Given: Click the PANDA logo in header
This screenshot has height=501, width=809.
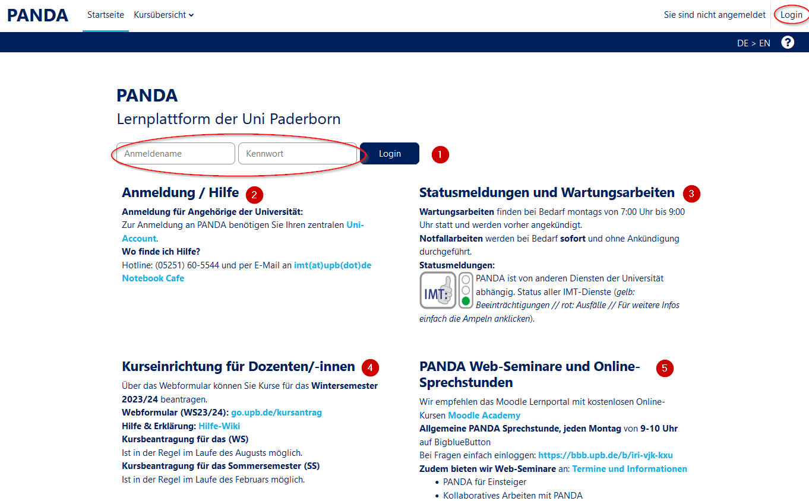Looking at the screenshot, I should pyautogui.click(x=38, y=15).
